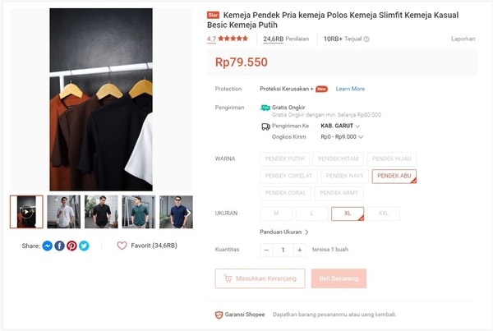Image resolution: width=493 pixels, height=331 pixels.
Task: Click the Learn More link
Action: [x=350, y=89]
